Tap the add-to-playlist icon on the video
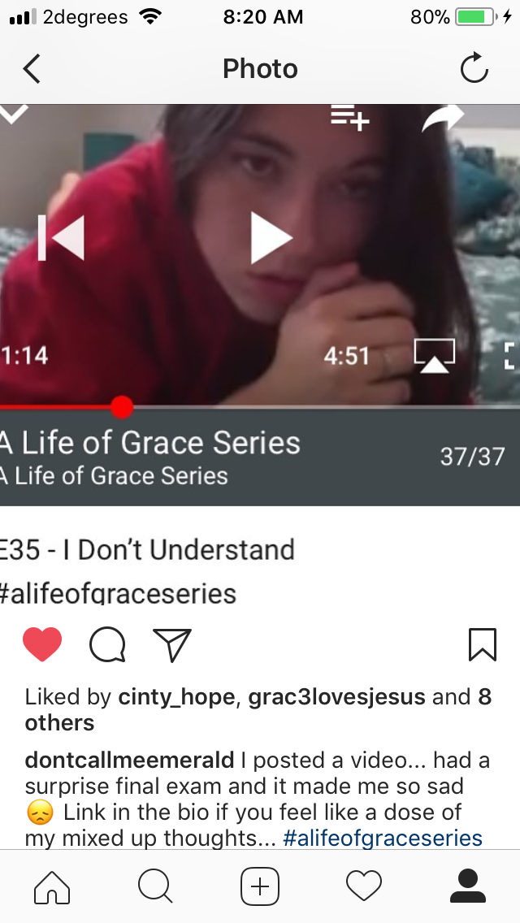Viewport: 520px width, 923px height. click(x=350, y=116)
